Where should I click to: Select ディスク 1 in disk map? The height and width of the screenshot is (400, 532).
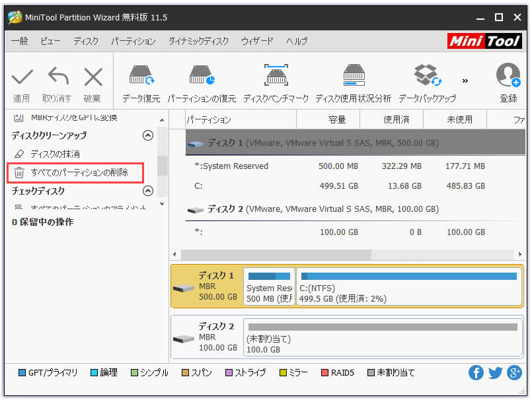click(207, 286)
